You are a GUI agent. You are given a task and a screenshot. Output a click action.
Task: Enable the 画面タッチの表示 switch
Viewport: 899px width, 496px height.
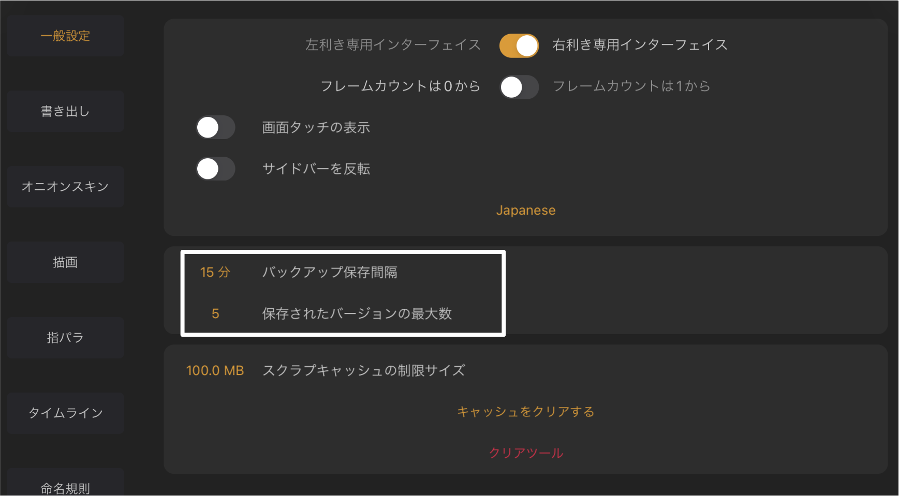(x=215, y=128)
